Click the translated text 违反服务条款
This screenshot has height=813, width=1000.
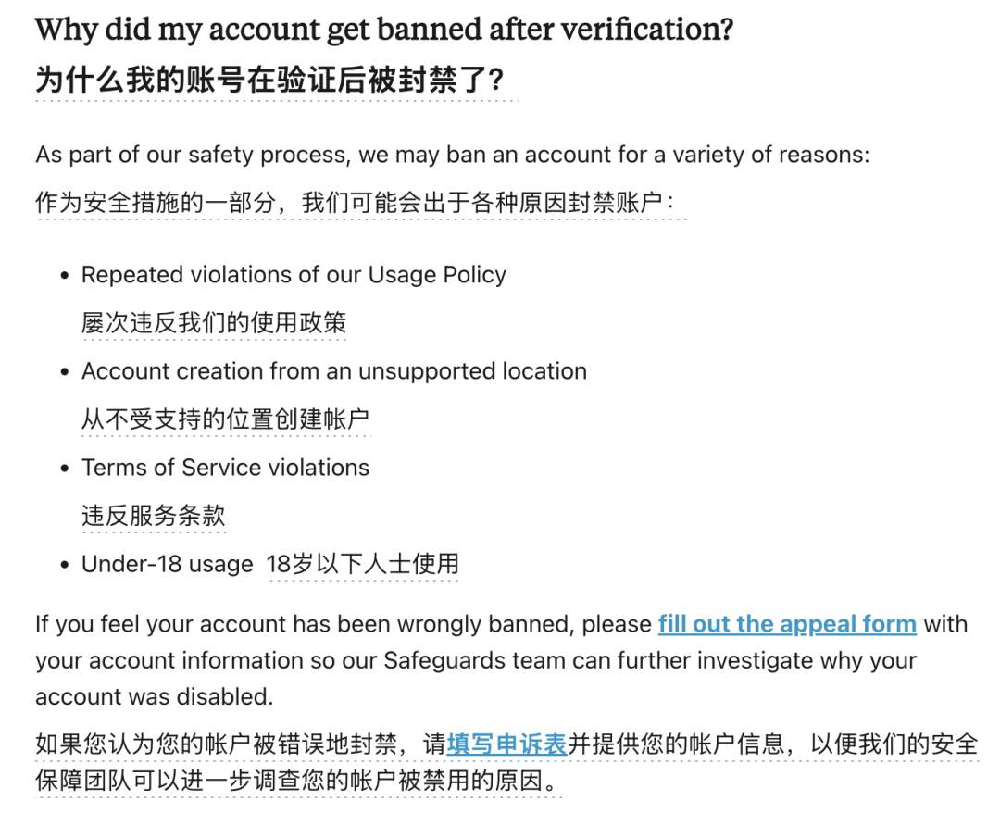pos(154,516)
